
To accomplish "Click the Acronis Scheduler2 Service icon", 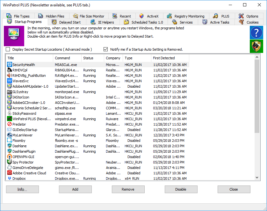I will click(10, 108).
